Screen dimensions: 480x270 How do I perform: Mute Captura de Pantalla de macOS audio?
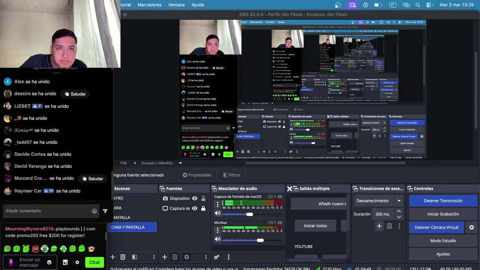click(217, 213)
